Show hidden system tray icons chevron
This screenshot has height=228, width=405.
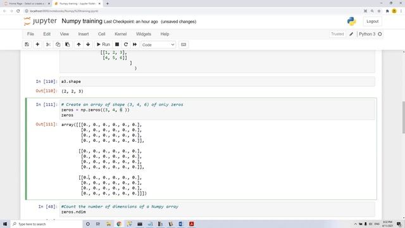point(356,224)
